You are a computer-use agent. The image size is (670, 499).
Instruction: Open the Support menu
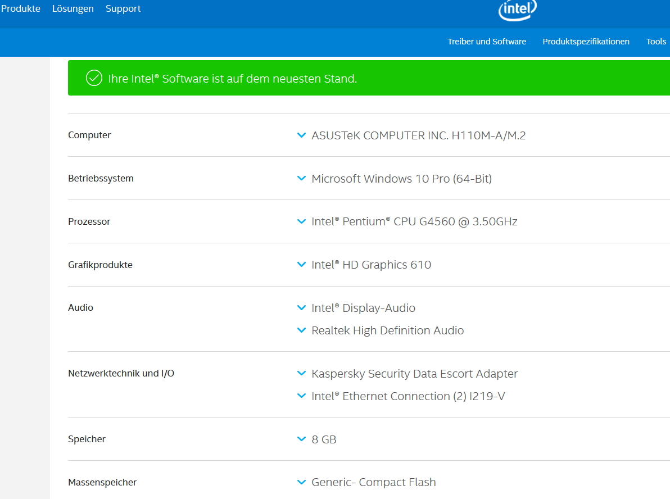click(x=123, y=8)
